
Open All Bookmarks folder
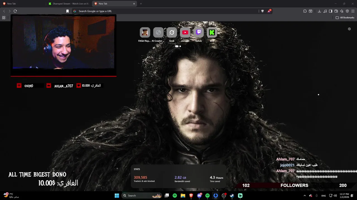345,17
